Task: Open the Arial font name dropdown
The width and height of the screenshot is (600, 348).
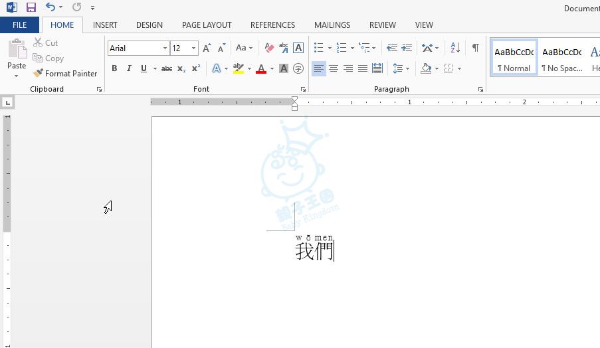Action: [165, 48]
